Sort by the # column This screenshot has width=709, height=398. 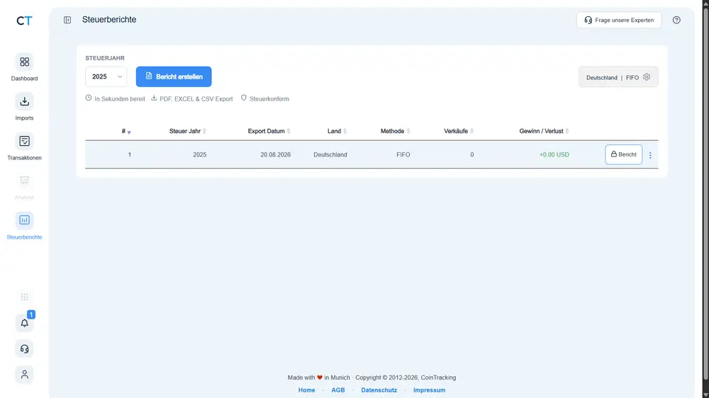(x=126, y=131)
